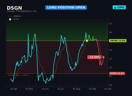Click the 01 May date axis label
The width and height of the screenshot is (132, 96).
29,89
